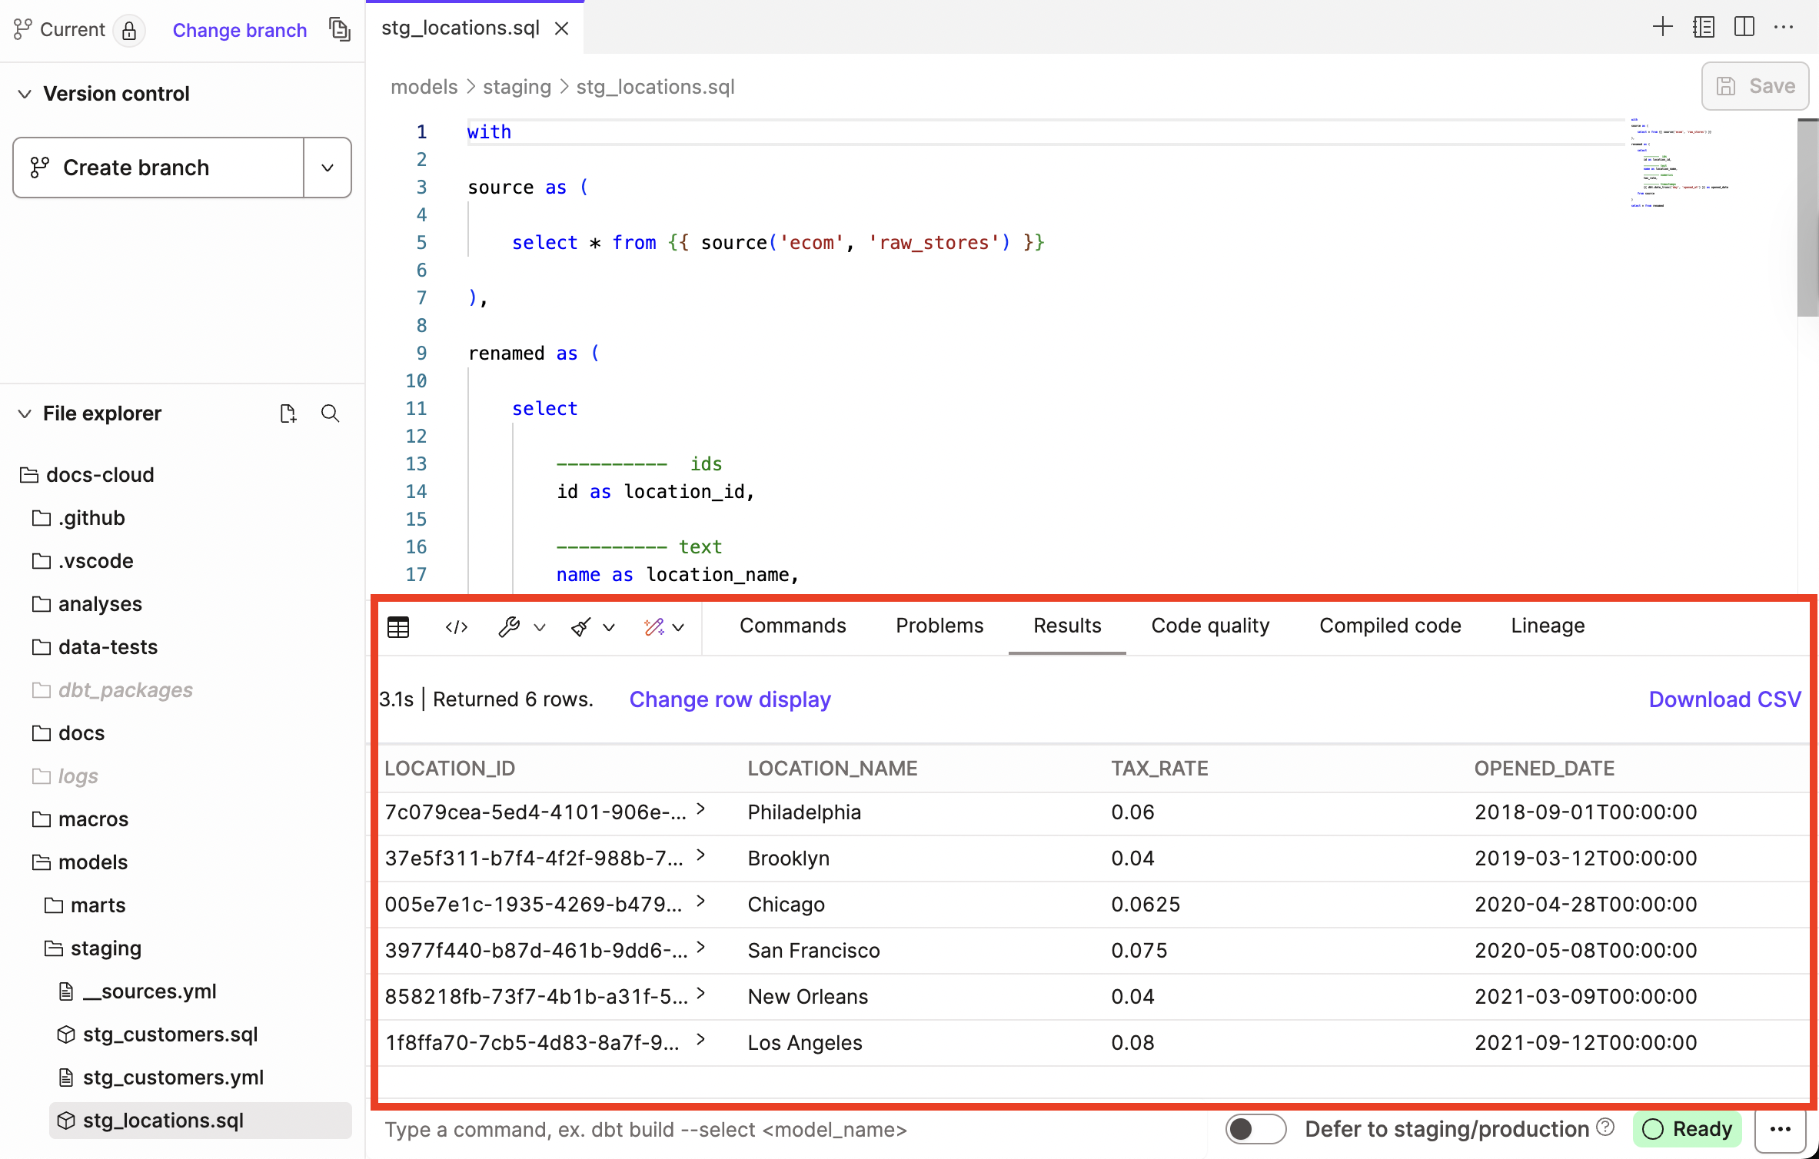This screenshot has height=1159, width=1819.
Task: Open a new editor tab with plus icon
Action: point(1662,26)
